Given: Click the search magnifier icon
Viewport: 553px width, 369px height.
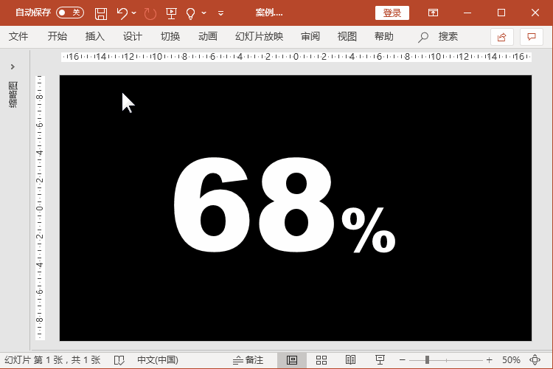Looking at the screenshot, I should 423,37.
